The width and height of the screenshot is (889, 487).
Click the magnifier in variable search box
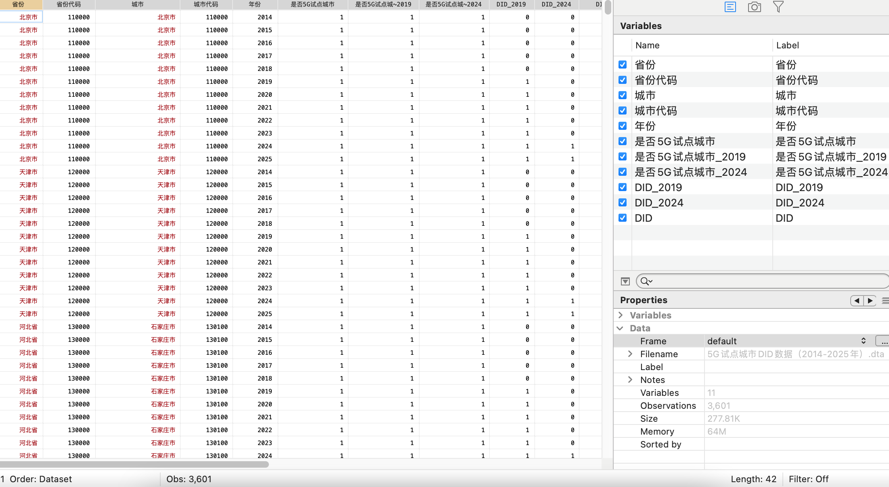click(646, 281)
